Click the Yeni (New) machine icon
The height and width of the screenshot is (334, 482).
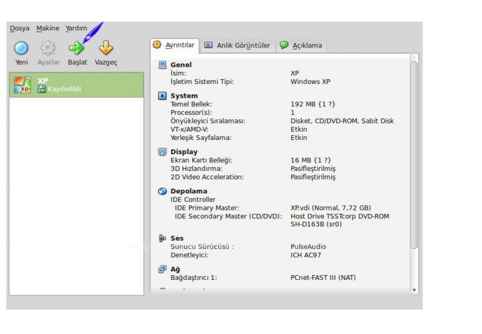pyautogui.click(x=21, y=48)
